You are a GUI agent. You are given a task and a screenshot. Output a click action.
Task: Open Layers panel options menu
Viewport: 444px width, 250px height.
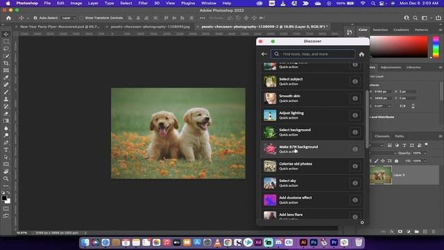(441, 136)
